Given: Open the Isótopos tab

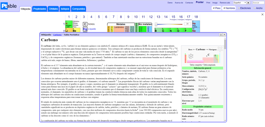Looking at the screenshot, I should (65, 9).
